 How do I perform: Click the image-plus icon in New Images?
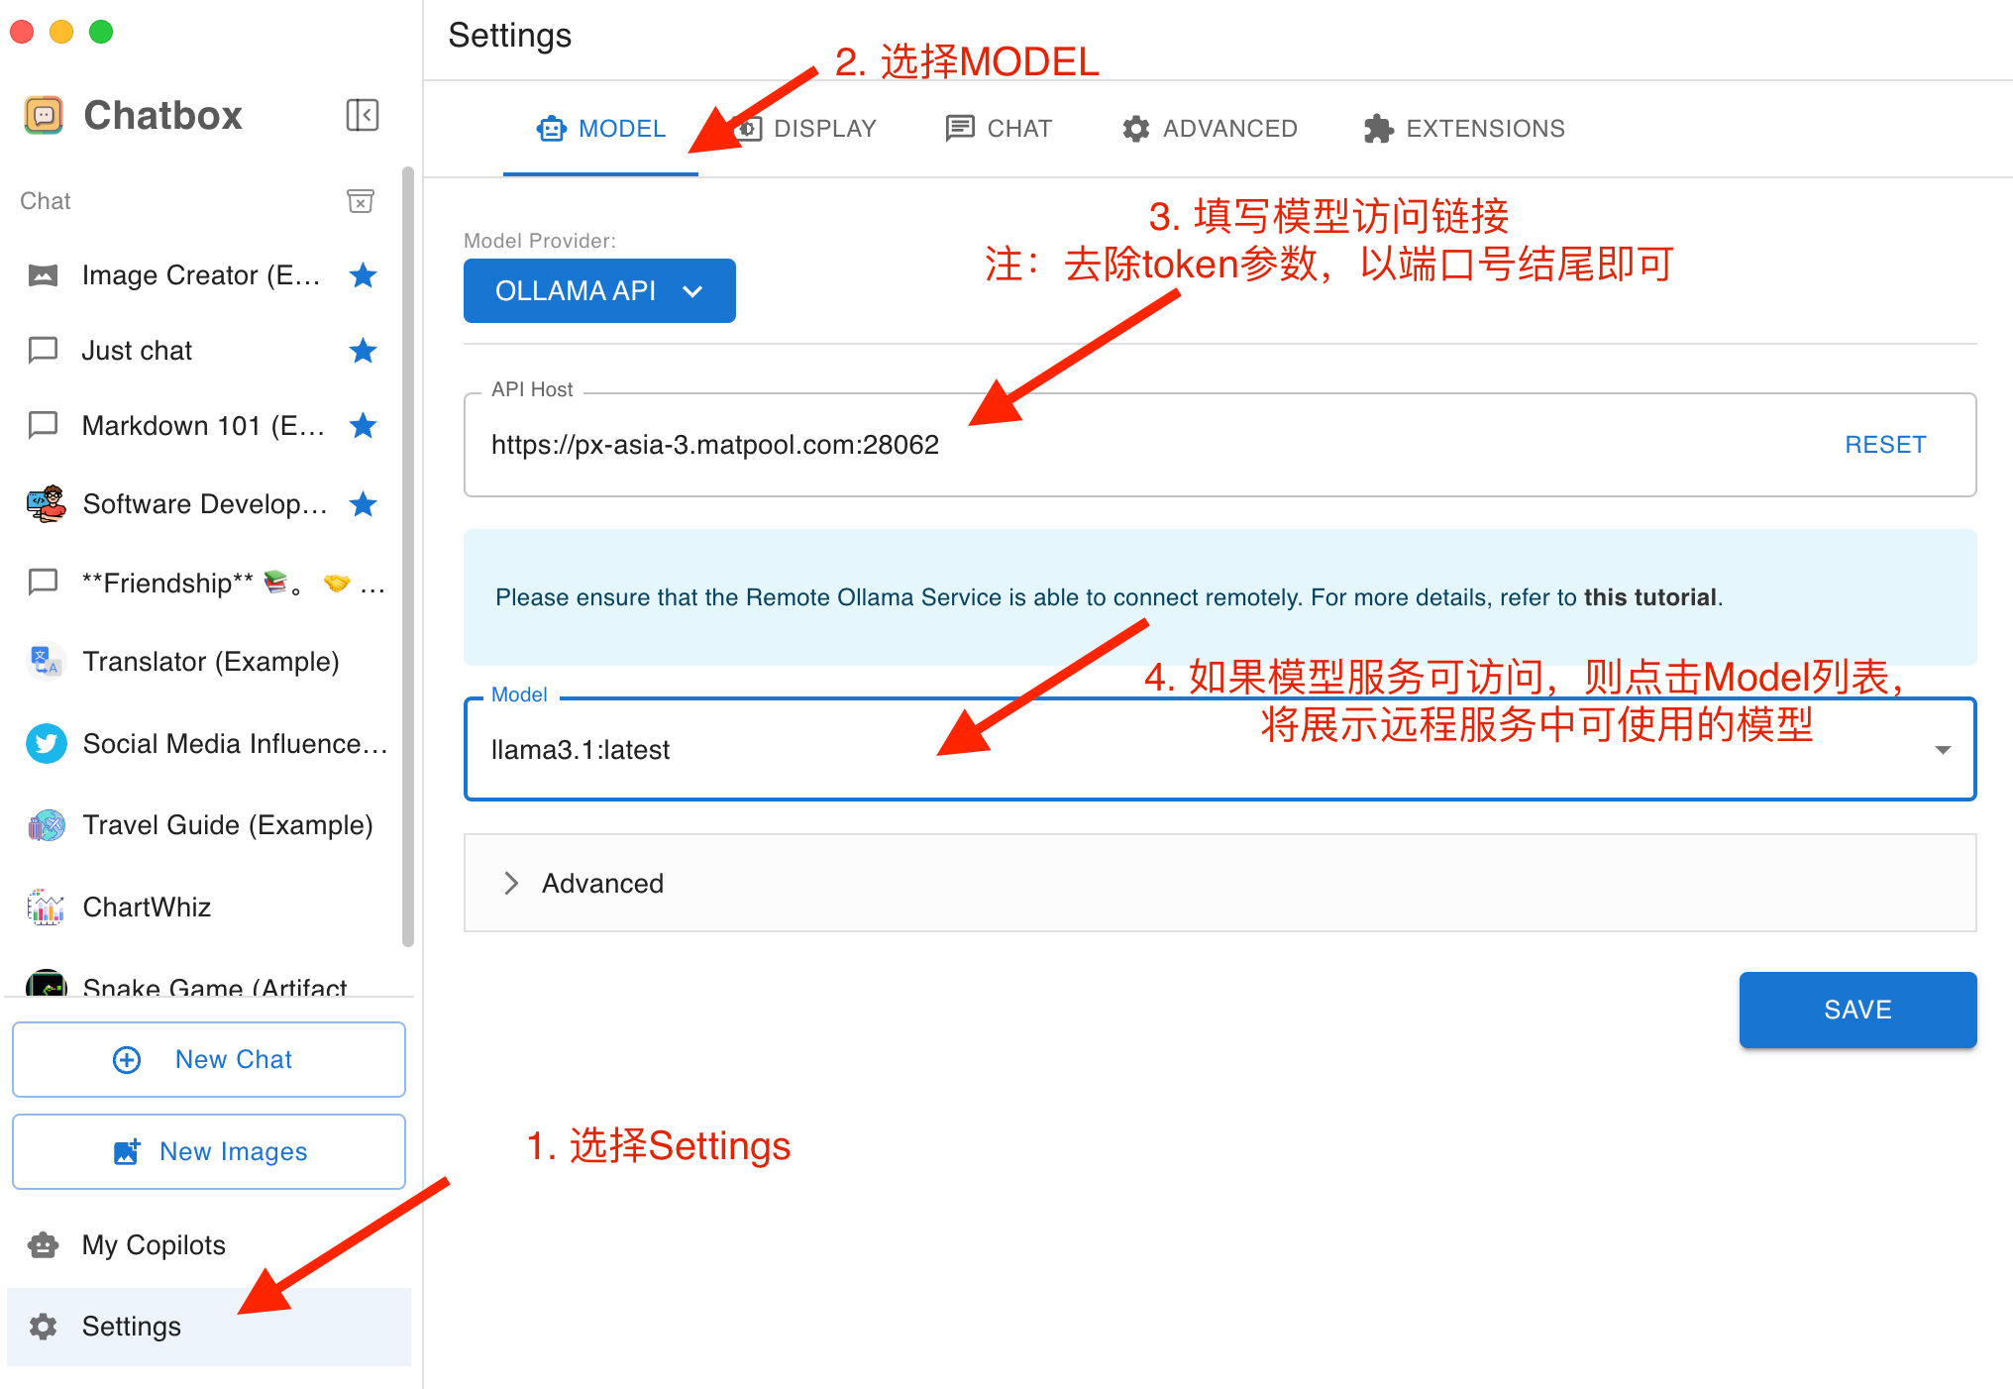coord(127,1151)
